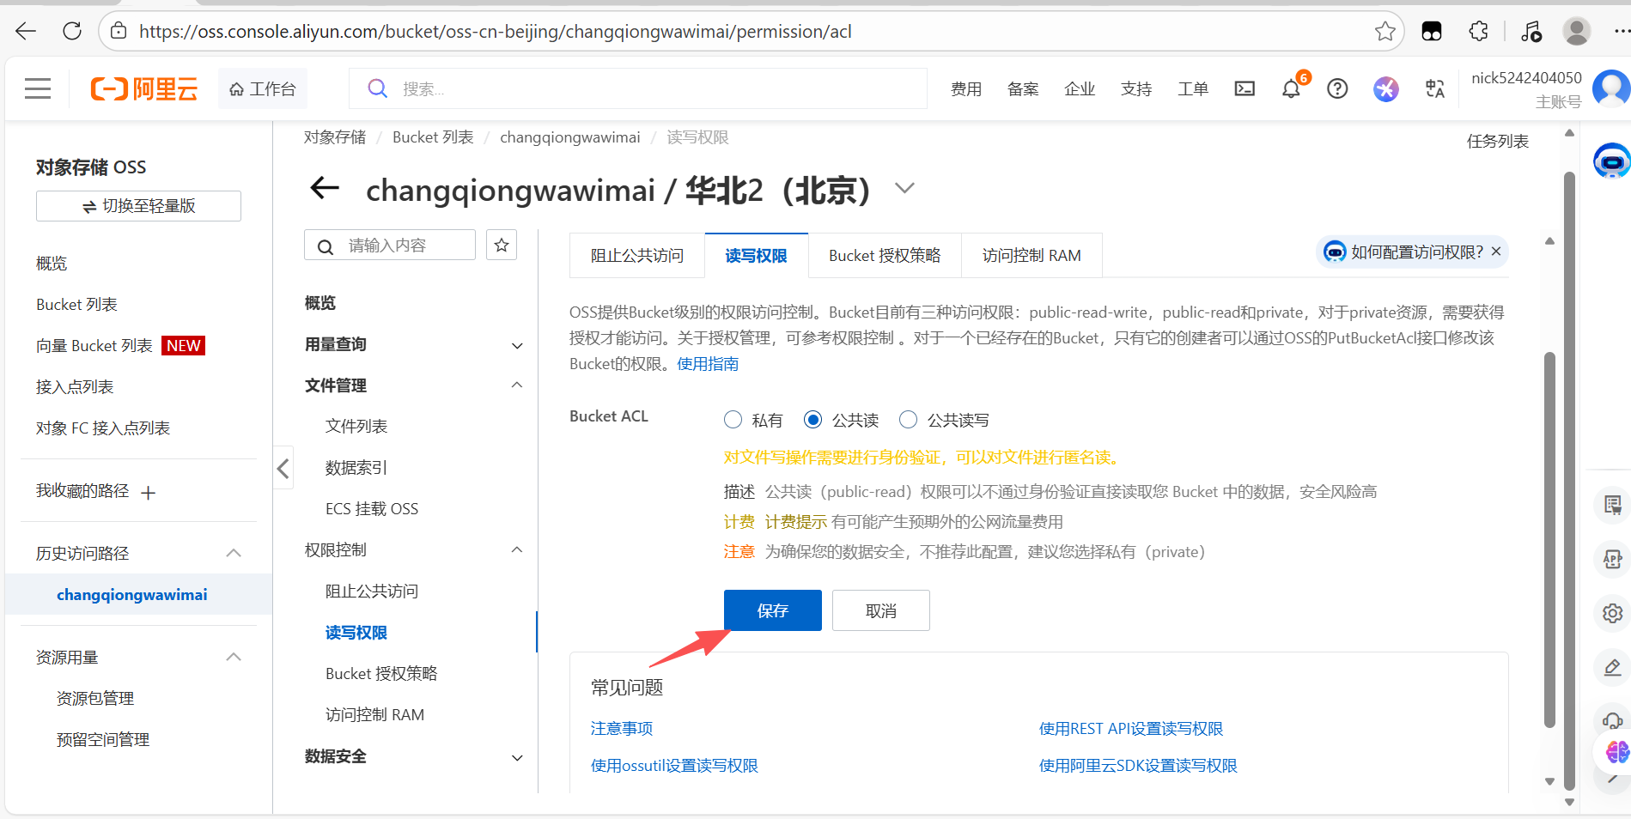Click 切换至轻量版 button
This screenshot has width=1631, height=819.
click(x=138, y=206)
